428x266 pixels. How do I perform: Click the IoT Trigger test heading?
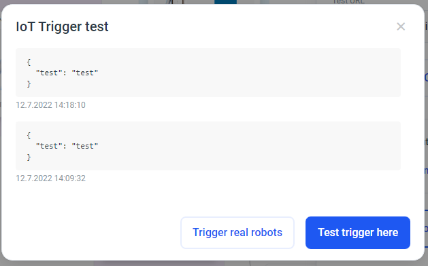[62, 26]
